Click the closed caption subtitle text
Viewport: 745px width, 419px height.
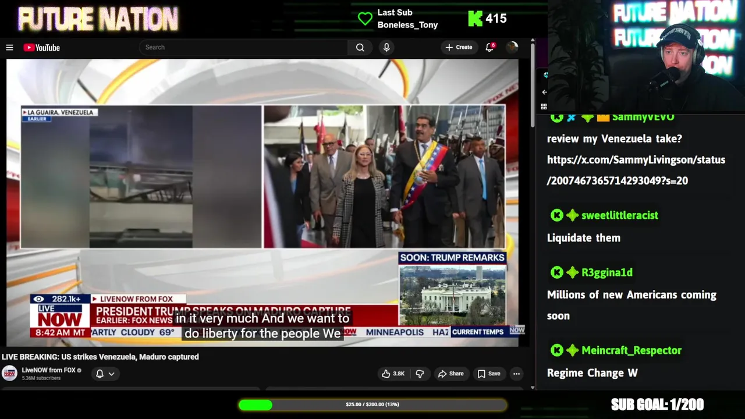[x=262, y=326]
